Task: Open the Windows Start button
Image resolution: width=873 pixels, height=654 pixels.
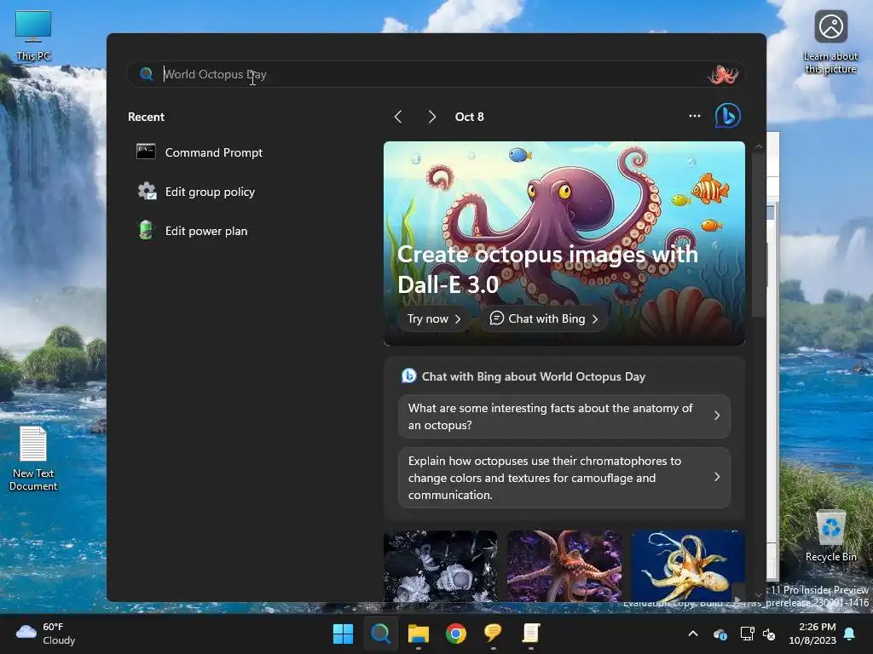Action: [343, 634]
